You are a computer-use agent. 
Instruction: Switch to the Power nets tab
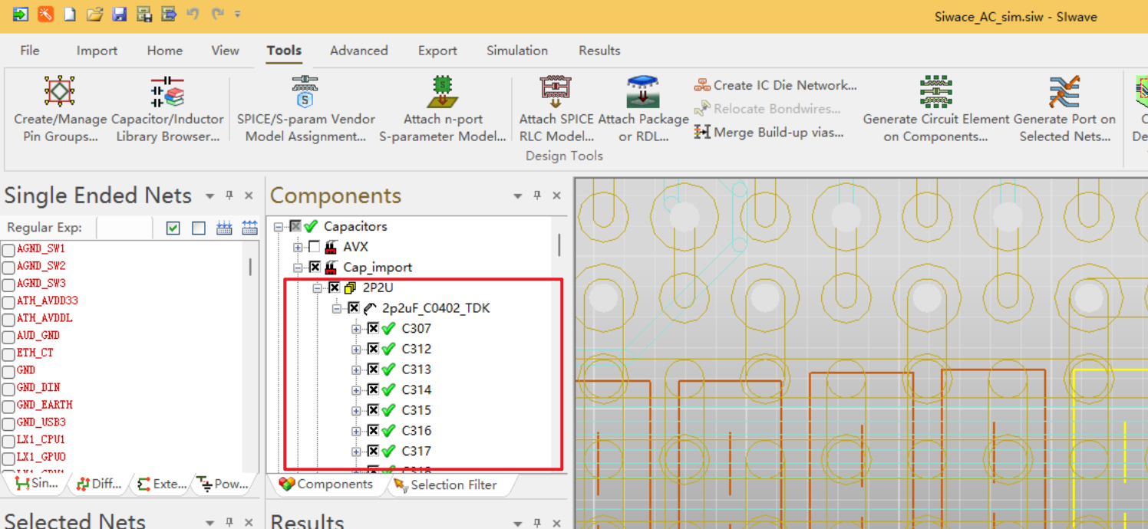click(x=222, y=484)
